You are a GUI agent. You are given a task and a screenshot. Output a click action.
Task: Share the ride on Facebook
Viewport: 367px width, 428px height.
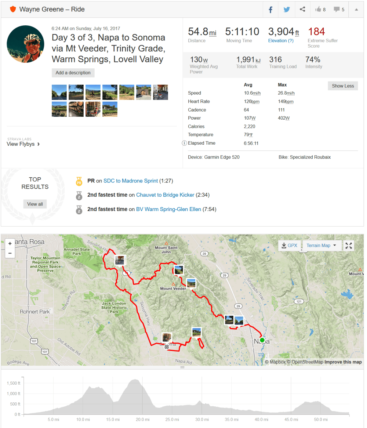point(271,10)
